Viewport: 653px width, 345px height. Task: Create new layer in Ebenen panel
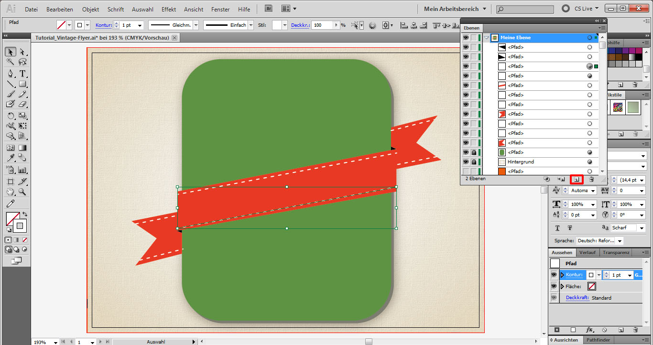tap(577, 179)
